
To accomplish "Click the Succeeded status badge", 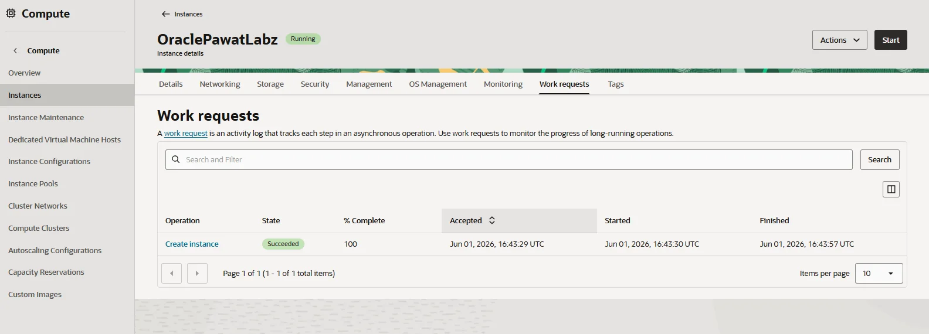I will pyautogui.click(x=283, y=244).
